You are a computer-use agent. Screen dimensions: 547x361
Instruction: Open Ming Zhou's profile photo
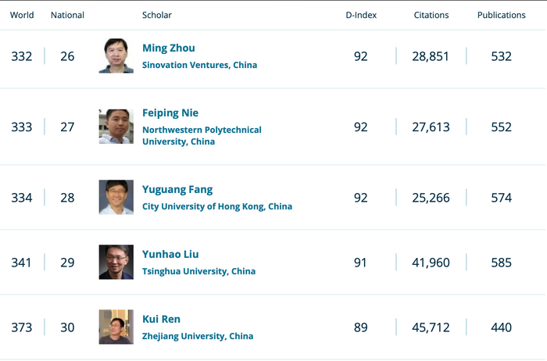click(x=116, y=56)
